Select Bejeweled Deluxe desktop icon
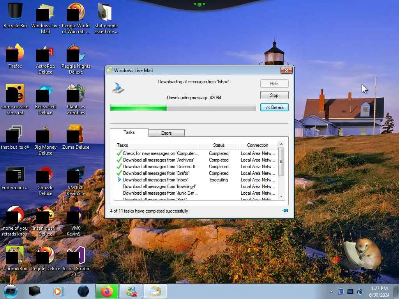This screenshot has width=399, height=299. (x=45, y=100)
